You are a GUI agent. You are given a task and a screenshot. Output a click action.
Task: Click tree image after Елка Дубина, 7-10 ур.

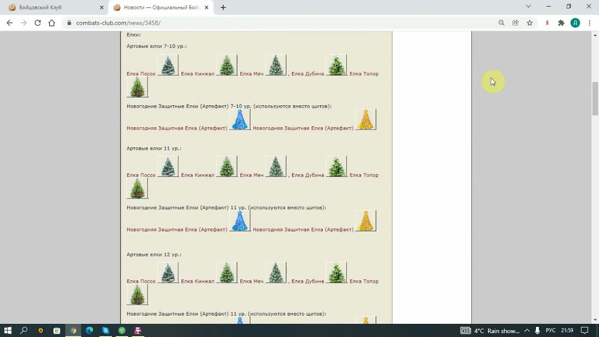(x=336, y=65)
